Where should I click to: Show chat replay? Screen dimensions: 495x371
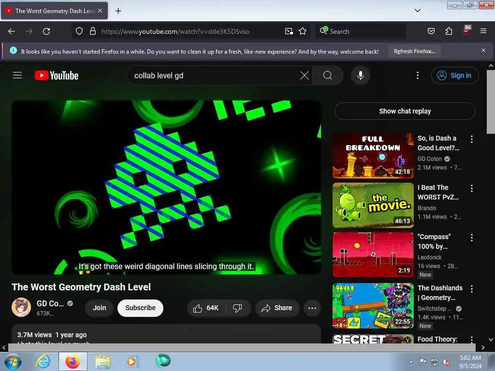(405, 111)
